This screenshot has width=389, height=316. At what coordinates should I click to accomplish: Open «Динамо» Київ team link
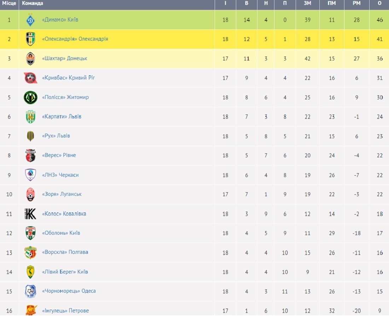(60, 19)
